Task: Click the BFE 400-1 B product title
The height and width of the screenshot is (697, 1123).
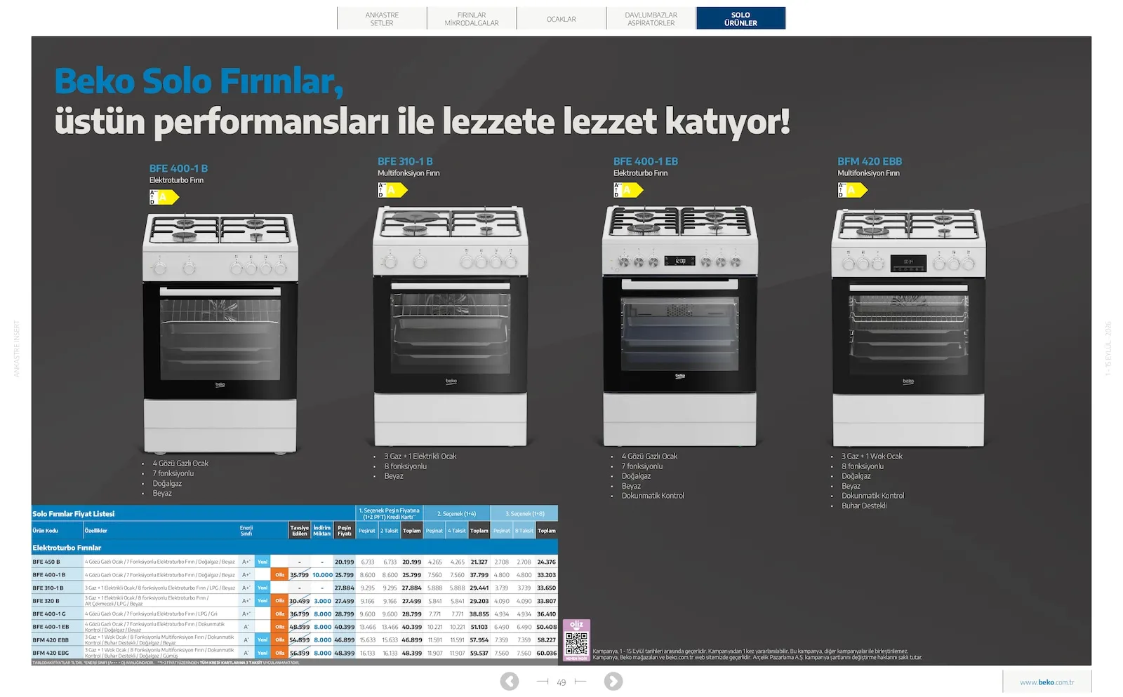Action: tap(178, 169)
